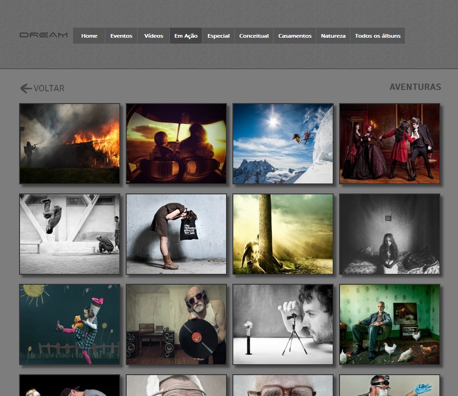View Todos os álbuns
The height and width of the screenshot is (396, 458).
click(378, 36)
